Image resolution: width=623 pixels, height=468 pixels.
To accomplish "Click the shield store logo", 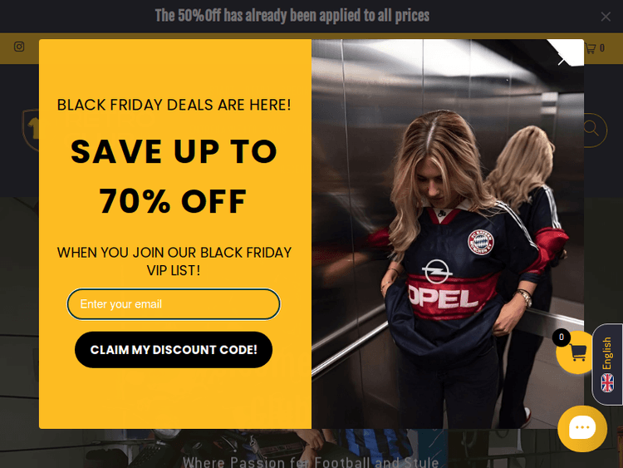I will point(31,129).
